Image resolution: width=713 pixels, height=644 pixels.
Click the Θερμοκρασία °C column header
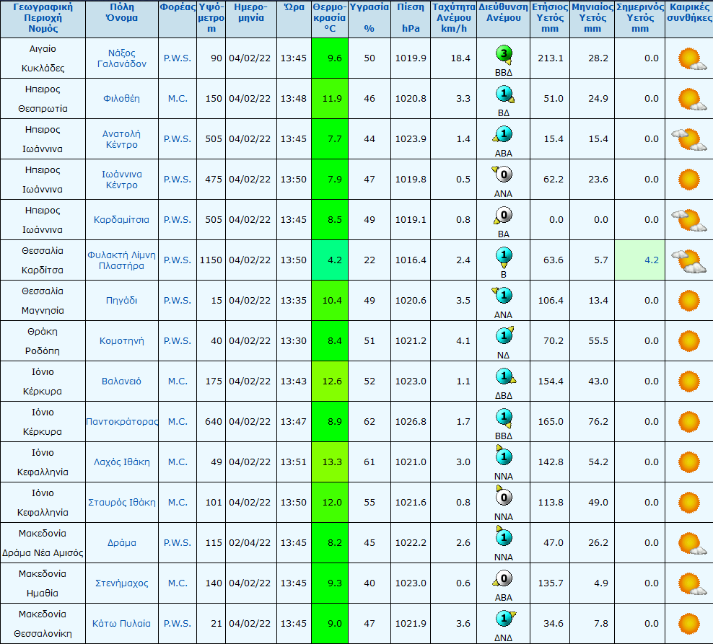pos(330,18)
